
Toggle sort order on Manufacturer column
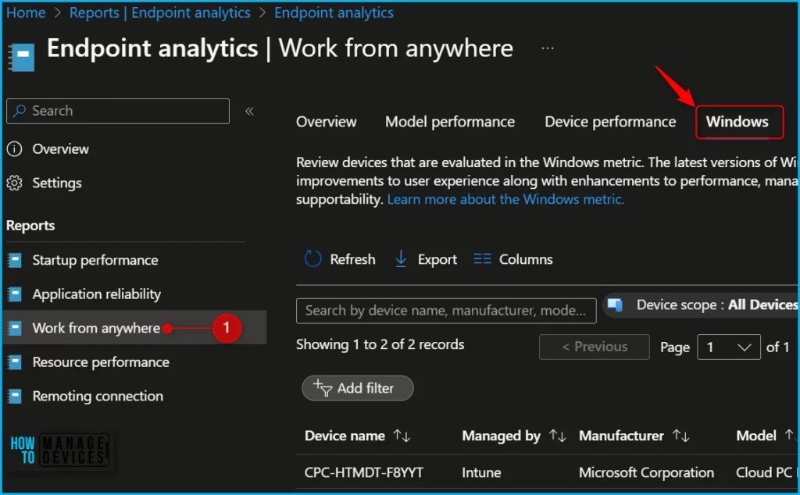pyautogui.click(x=680, y=436)
